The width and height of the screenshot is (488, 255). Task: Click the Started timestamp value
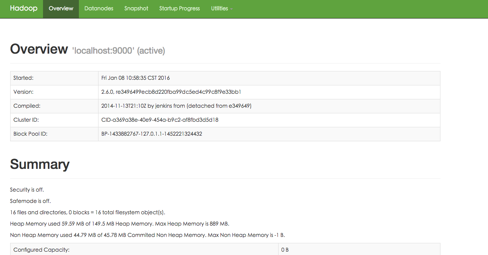pos(135,78)
